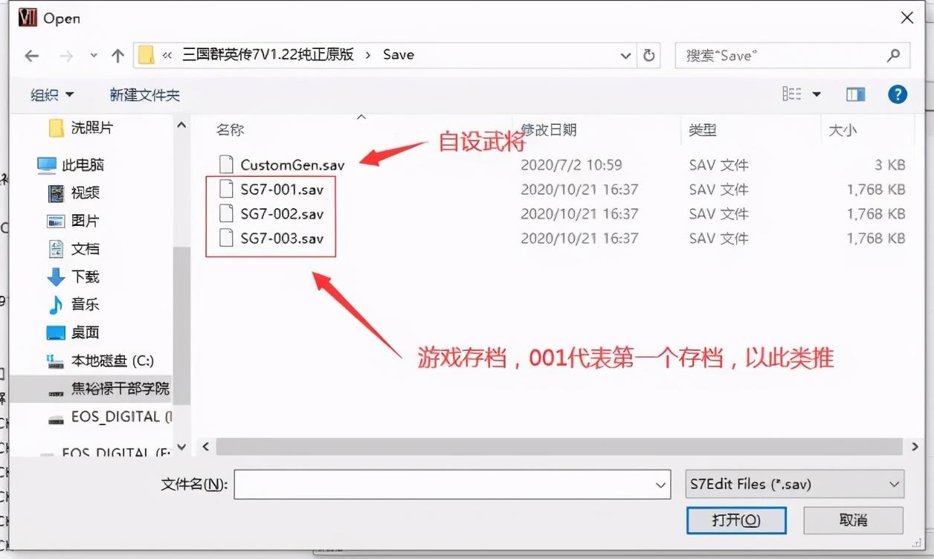Click file list horizontal scroll right arrow
The height and width of the screenshot is (559, 934).
click(915, 446)
